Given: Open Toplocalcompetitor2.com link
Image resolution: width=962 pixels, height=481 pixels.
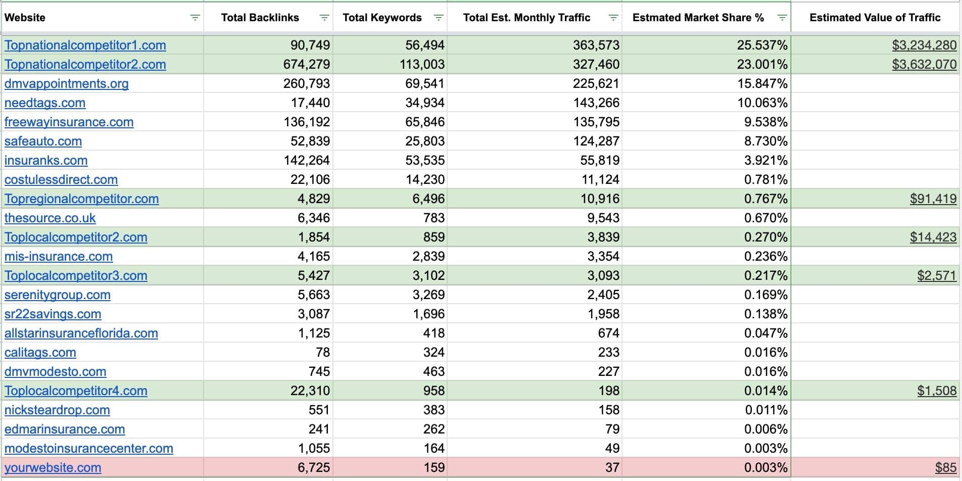Looking at the screenshot, I should coord(76,237).
